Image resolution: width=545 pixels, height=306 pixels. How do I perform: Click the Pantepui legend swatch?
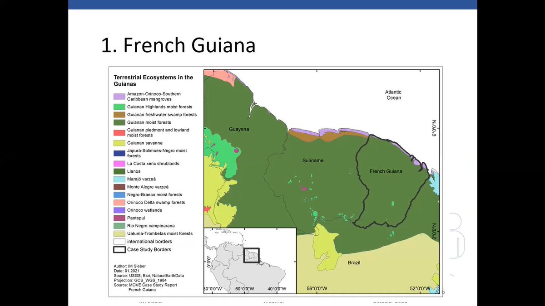[x=119, y=218]
